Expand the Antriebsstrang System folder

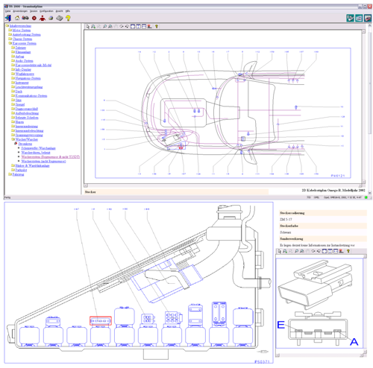click(x=10, y=34)
